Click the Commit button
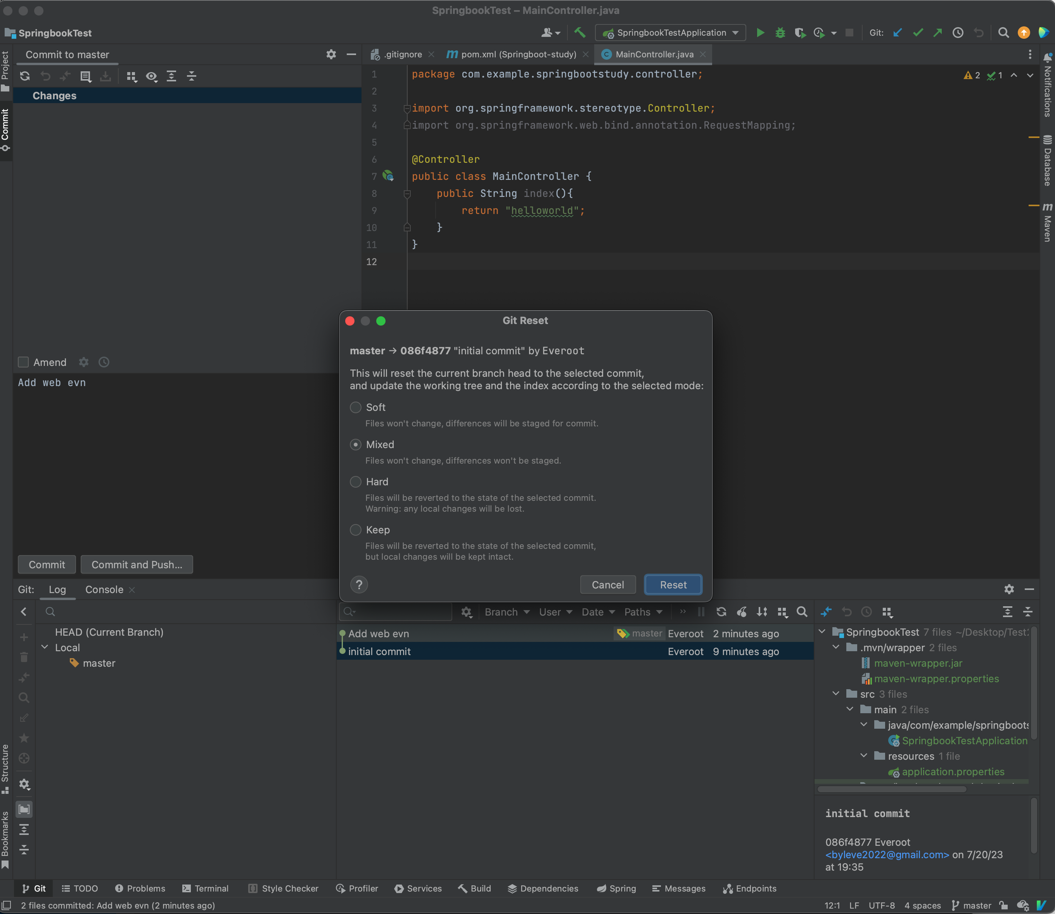This screenshot has width=1055, height=914. (47, 564)
